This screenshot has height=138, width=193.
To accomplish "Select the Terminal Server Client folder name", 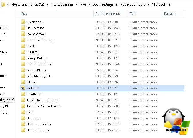I will point(43,106).
